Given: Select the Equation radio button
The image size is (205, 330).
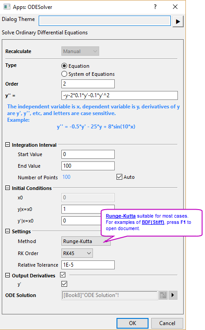Looking at the screenshot, I should pyautogui.click(x=64, y=66).
